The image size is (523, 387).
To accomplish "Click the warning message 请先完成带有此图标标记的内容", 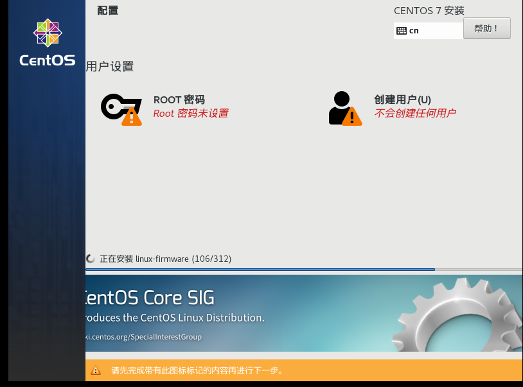I will [x=197, y=370].
